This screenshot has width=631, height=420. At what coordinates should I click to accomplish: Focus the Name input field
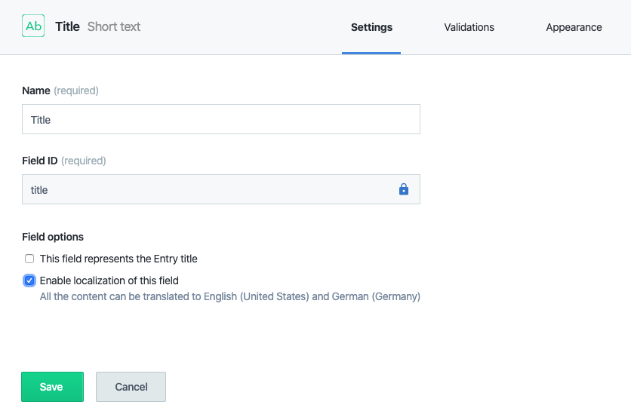tap(220, 120)
